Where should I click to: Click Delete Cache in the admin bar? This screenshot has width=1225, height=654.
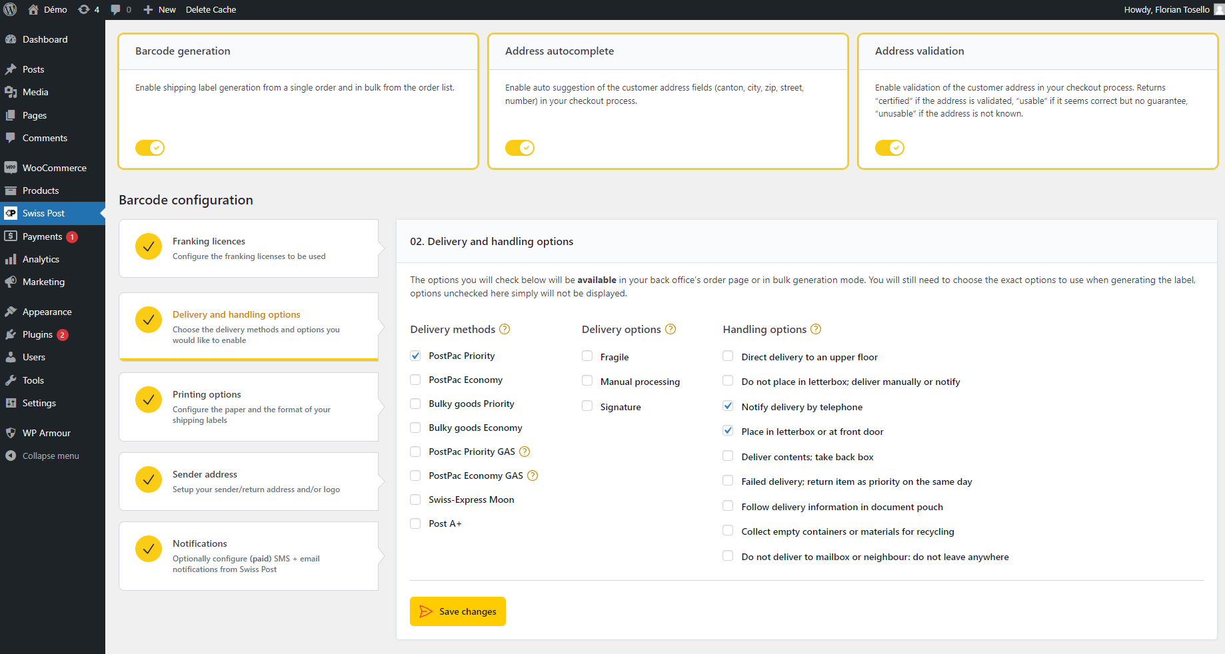(x=211, y=9)
